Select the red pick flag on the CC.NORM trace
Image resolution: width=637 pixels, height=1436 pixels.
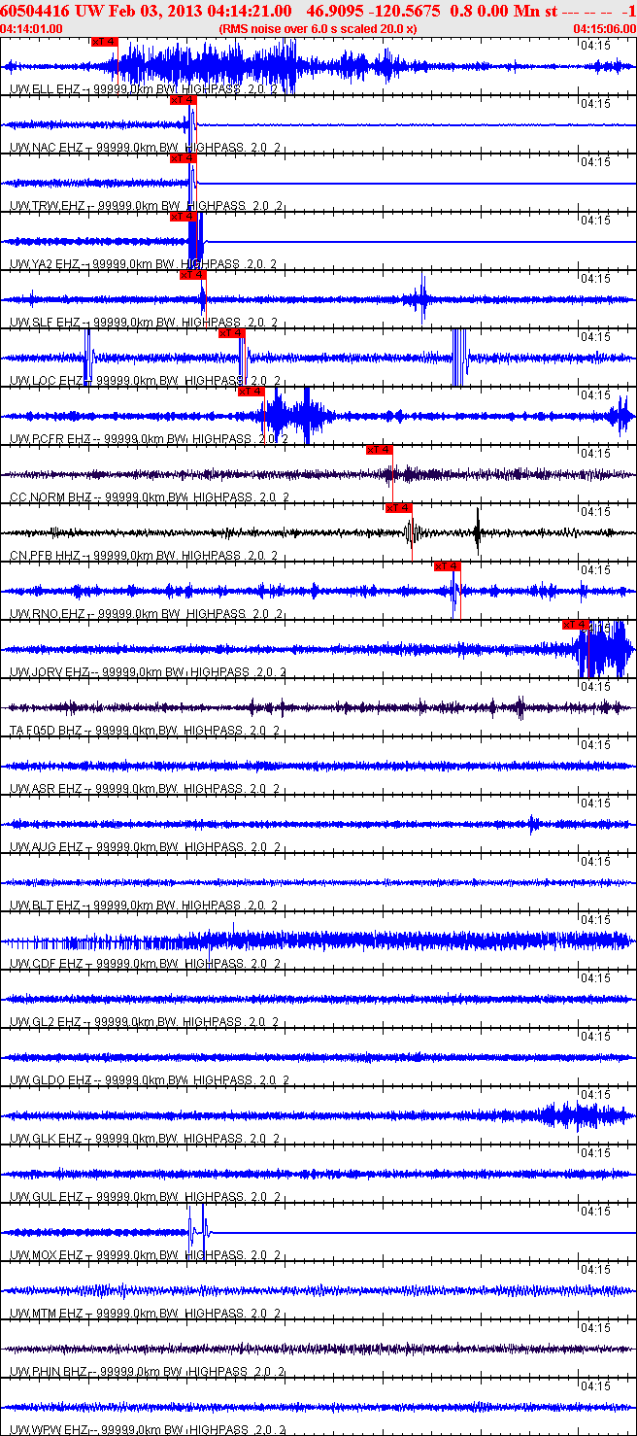click(x=379, y=450)
